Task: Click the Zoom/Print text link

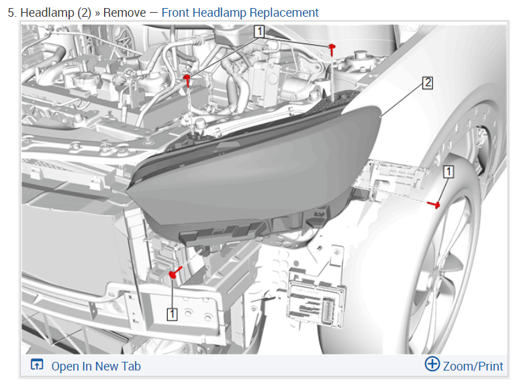Action: (x=473, y=366)
